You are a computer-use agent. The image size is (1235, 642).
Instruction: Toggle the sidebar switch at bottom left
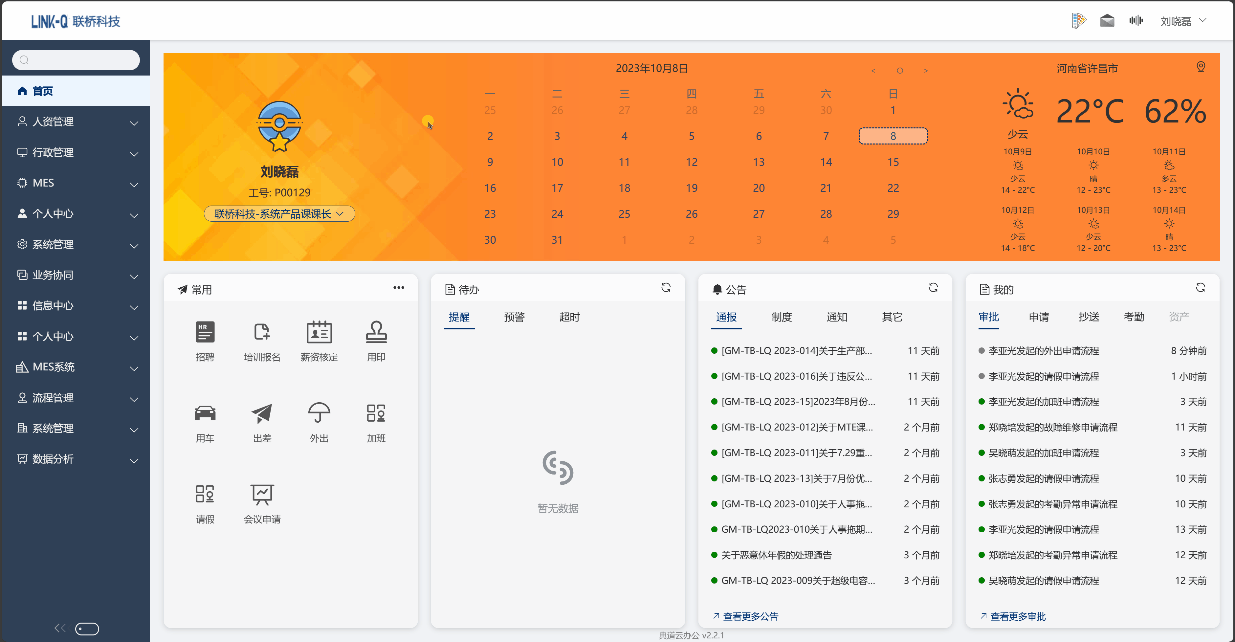pos(87,628)
